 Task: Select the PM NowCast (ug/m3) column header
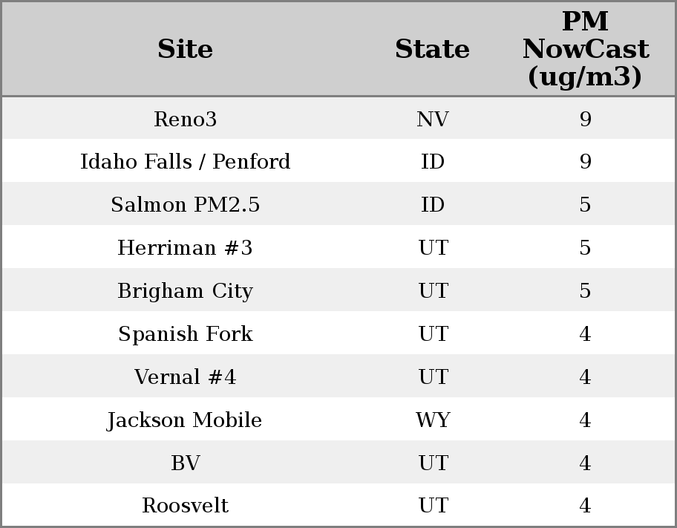(x=585, y=50)
